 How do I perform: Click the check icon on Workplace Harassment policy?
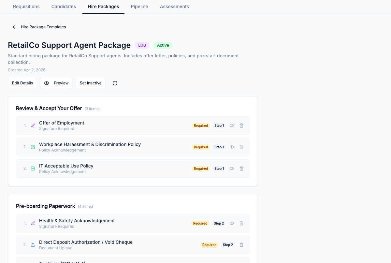[33, 147]
